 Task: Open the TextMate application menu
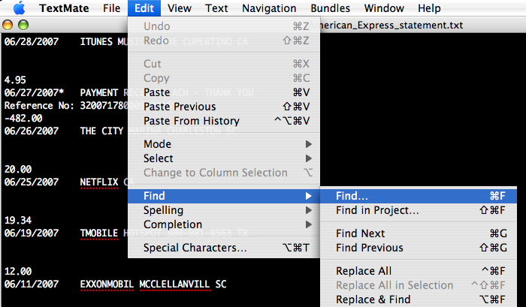[x=64, y=8]
